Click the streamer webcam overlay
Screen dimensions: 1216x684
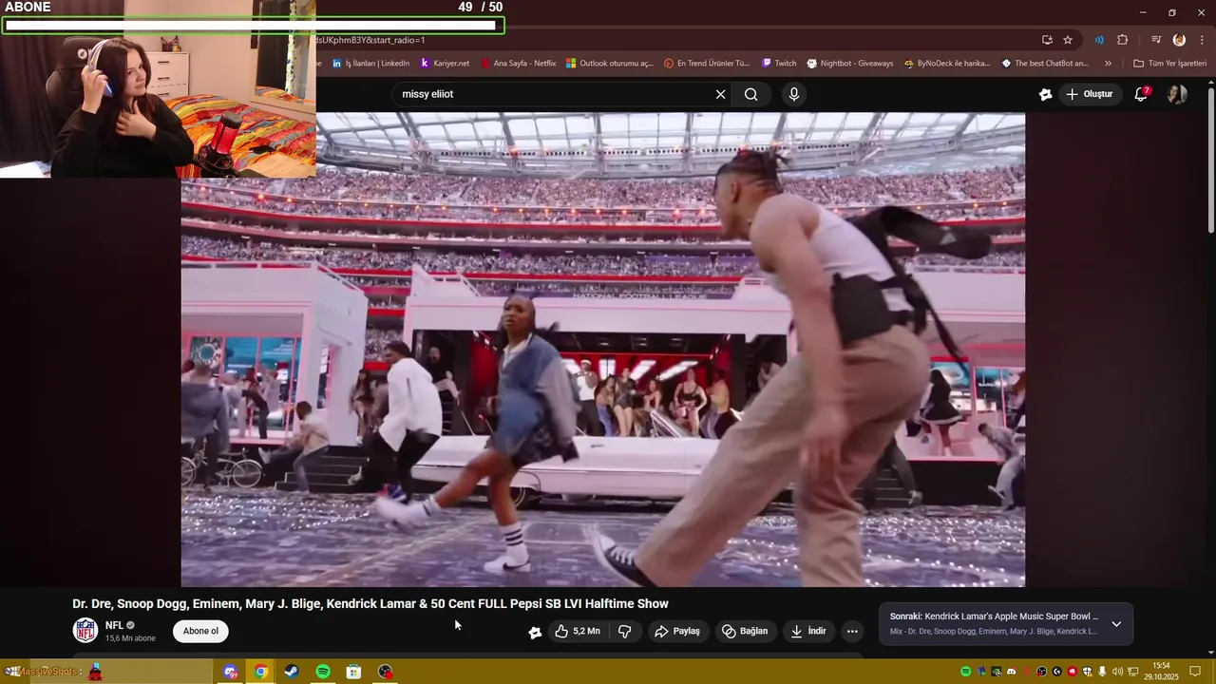pos(158,106)
